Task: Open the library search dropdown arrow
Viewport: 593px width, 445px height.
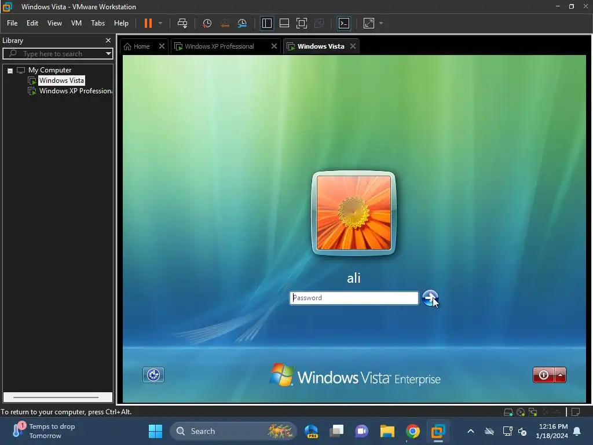Action: pos(108,54)
